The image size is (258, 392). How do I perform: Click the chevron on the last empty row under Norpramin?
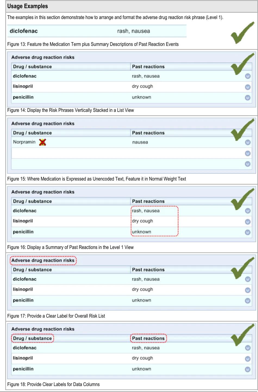point(248,164)
